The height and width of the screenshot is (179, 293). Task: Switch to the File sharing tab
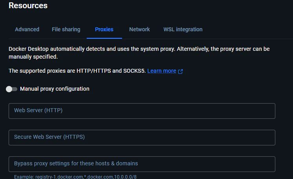pos(66,29)
